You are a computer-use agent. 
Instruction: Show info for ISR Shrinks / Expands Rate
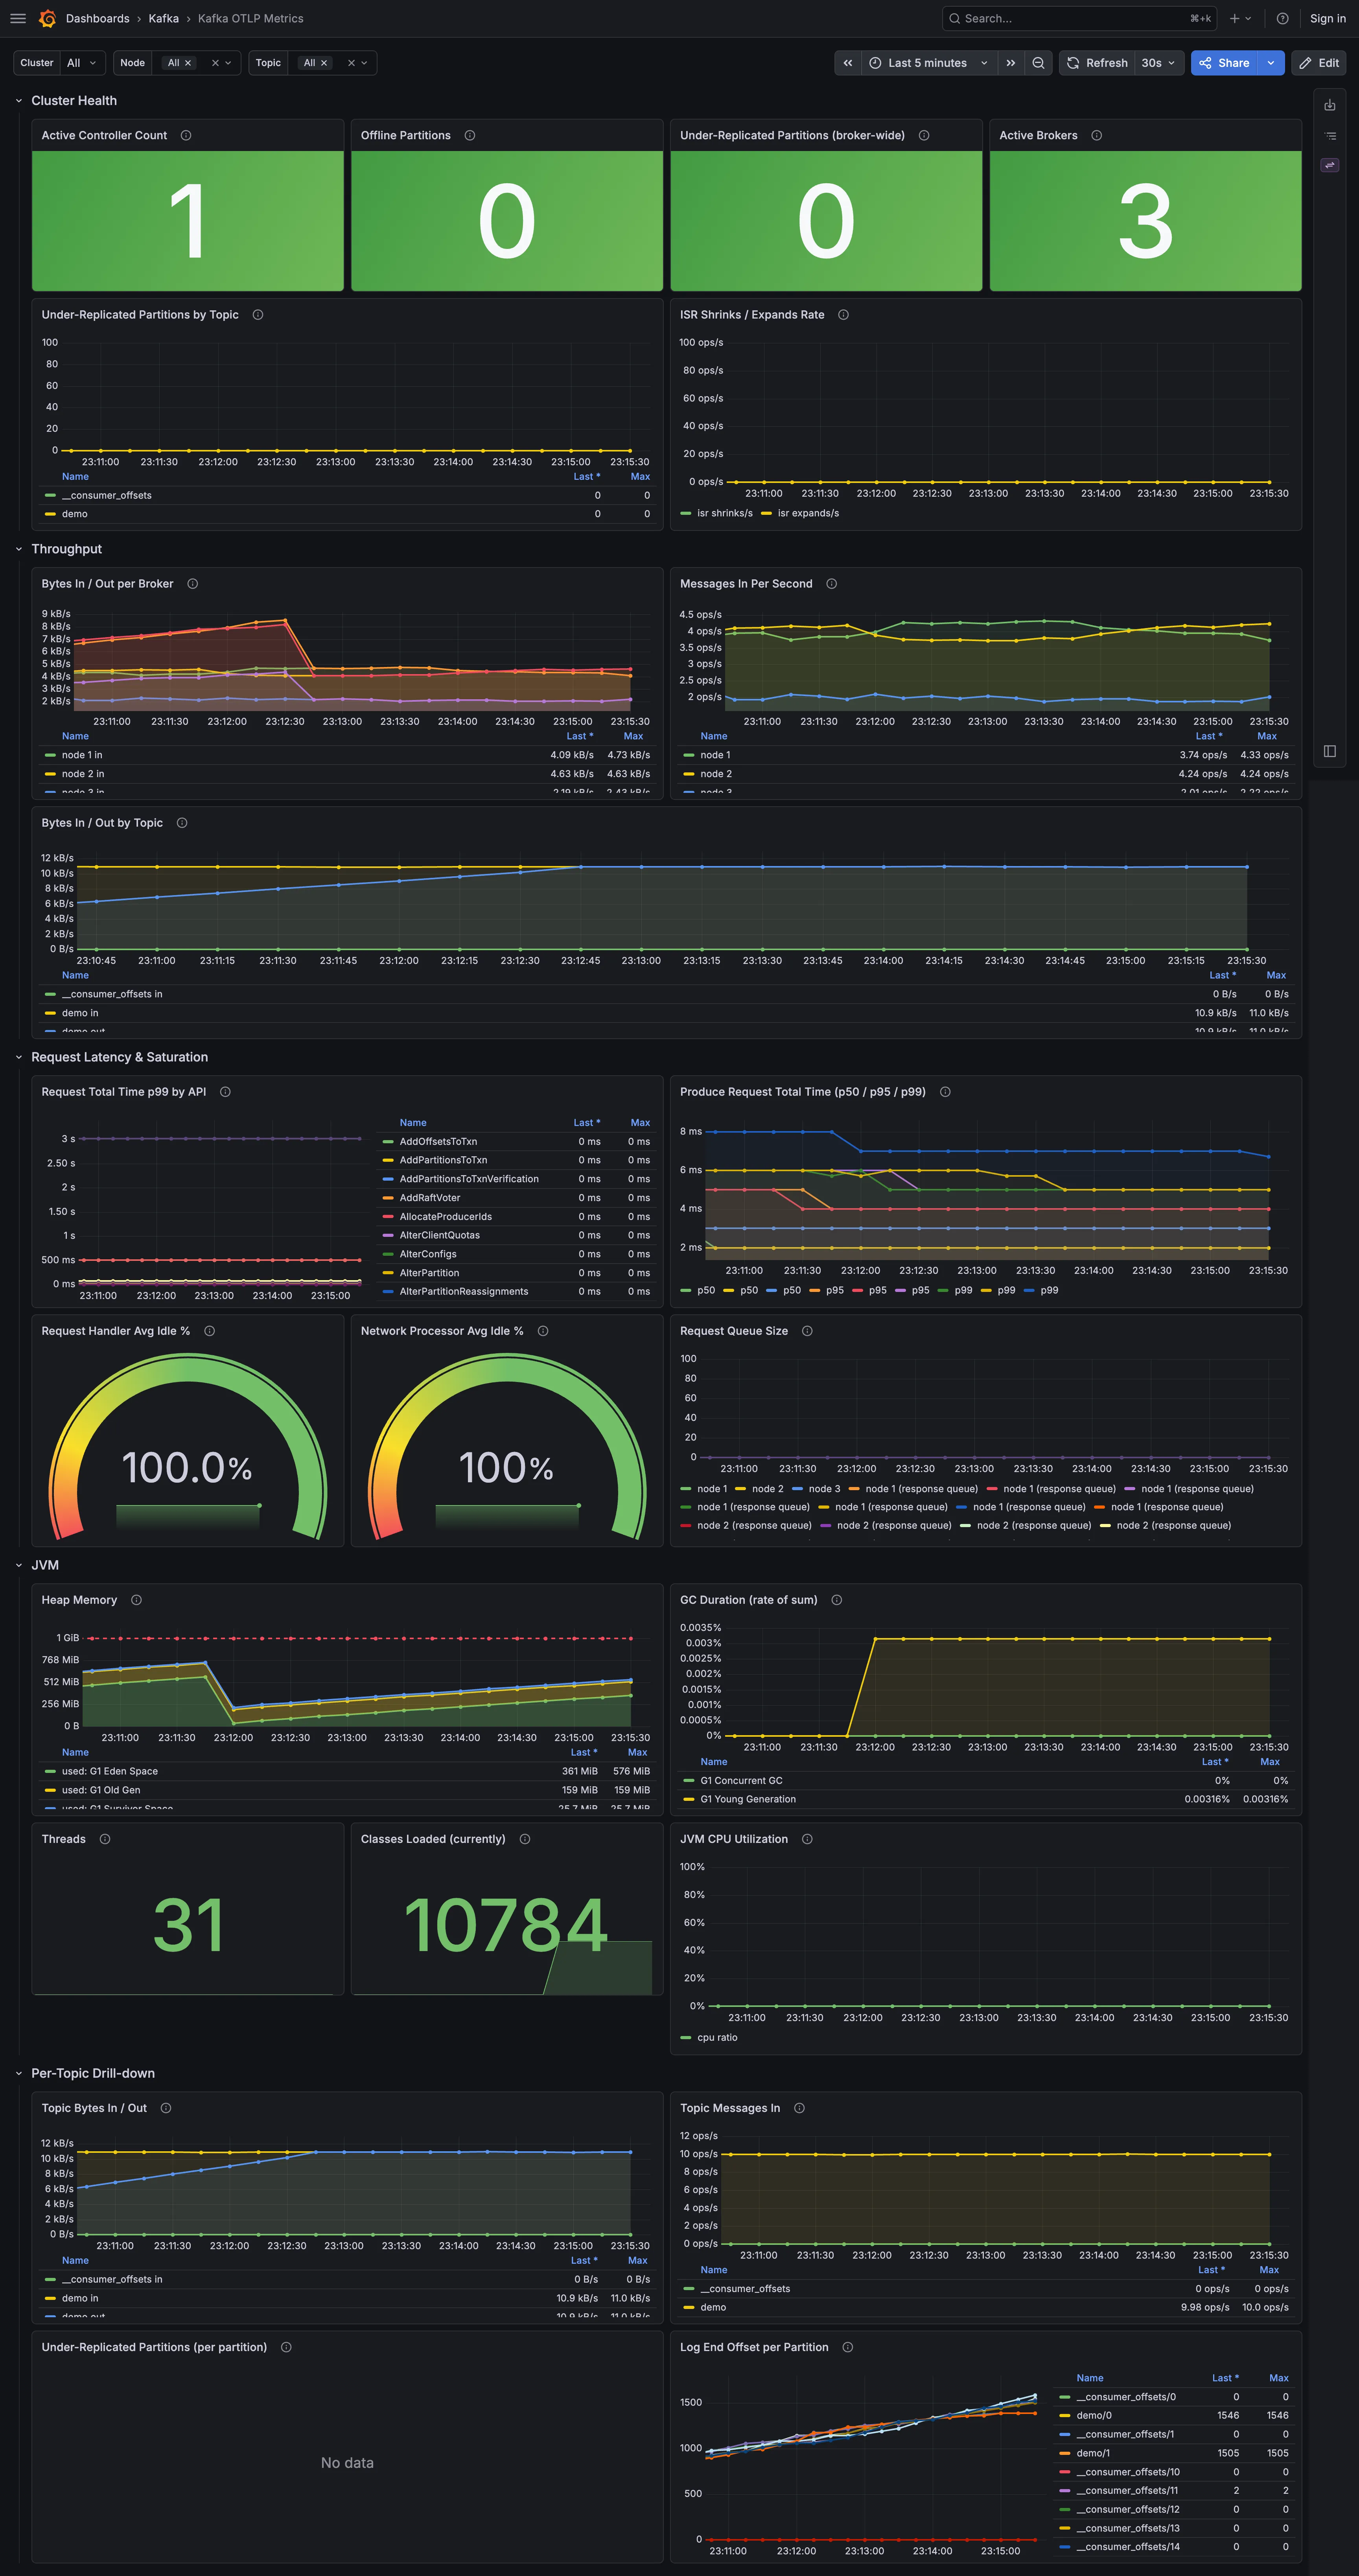[x=843, y=315]
